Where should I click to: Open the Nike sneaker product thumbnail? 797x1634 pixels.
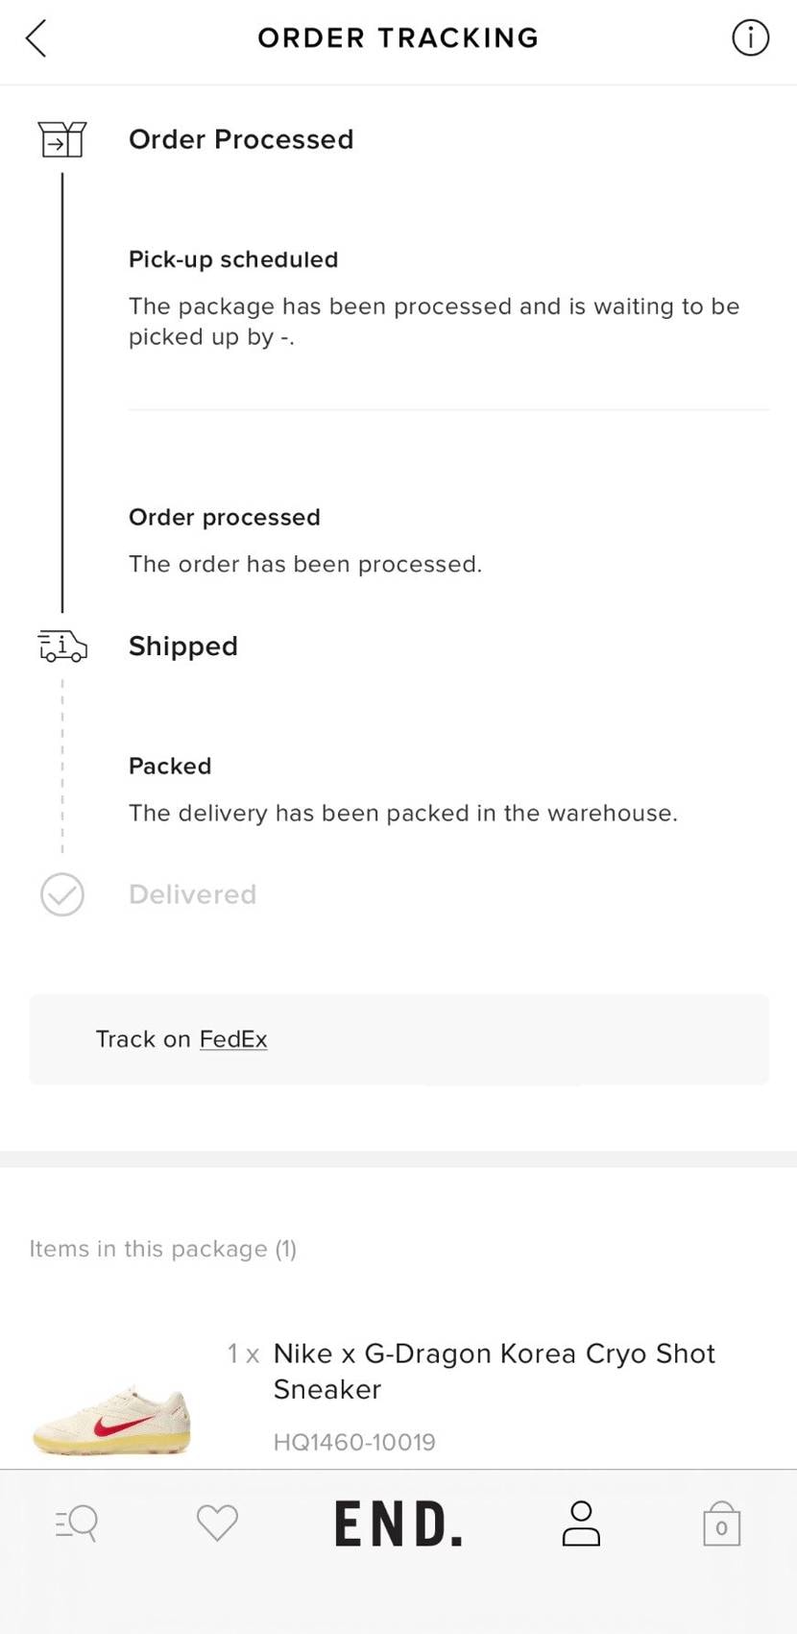coord(111,1419)
